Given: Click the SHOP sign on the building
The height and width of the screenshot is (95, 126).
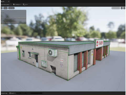Looking at the screenshot, I should coord(99,44).
